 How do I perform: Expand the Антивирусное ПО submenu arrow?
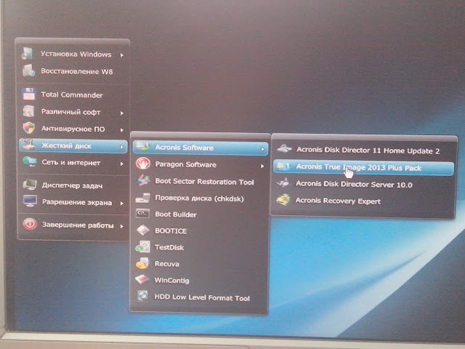click(x=121, y=130)
